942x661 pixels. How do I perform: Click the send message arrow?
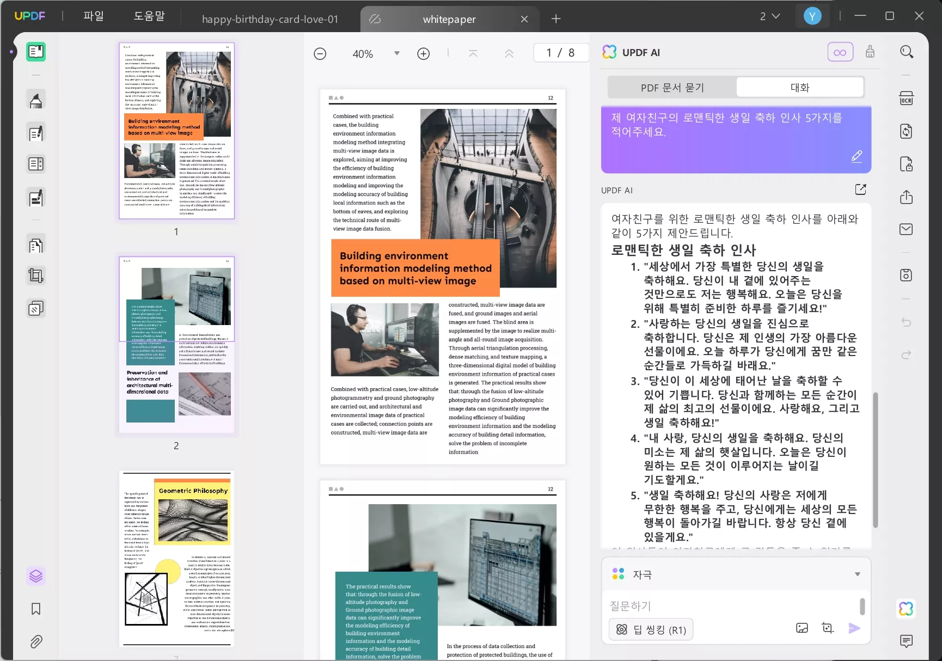coord(854,628)
